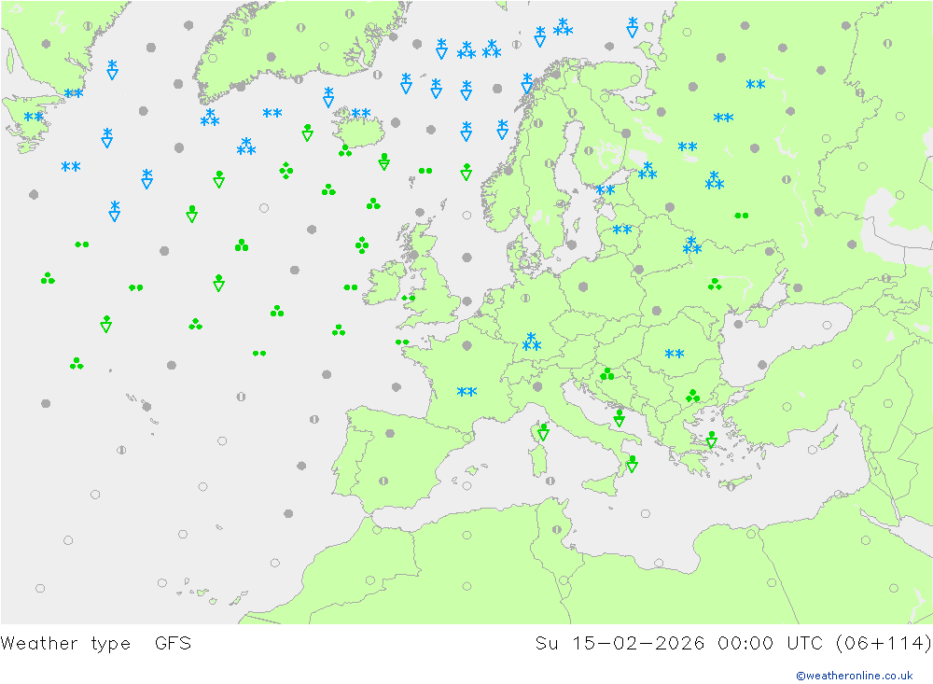Click the rain symbol over Bulgaria
The image size is (933, 684).
(x=692, y=396)
